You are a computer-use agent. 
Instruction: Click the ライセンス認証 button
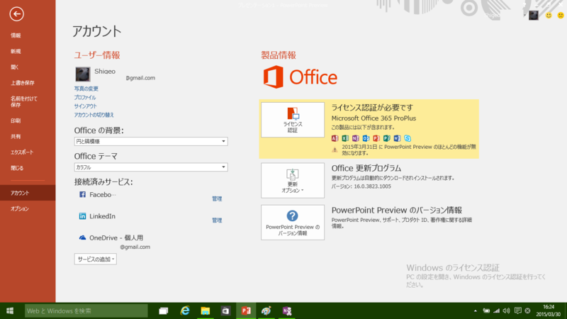(293, 120)
